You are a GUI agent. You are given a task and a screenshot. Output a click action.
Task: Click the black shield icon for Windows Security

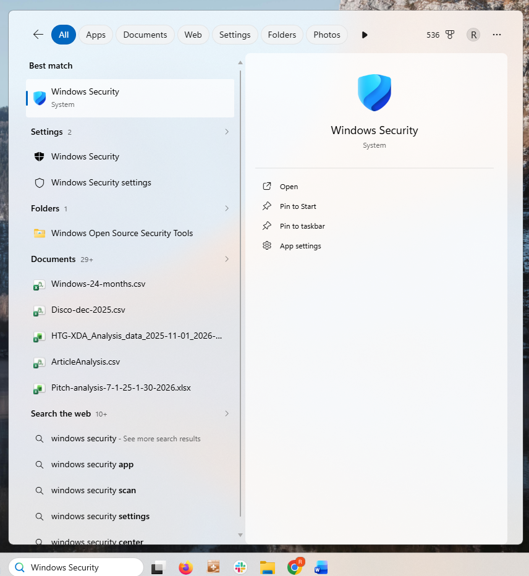tap(40, 156)
